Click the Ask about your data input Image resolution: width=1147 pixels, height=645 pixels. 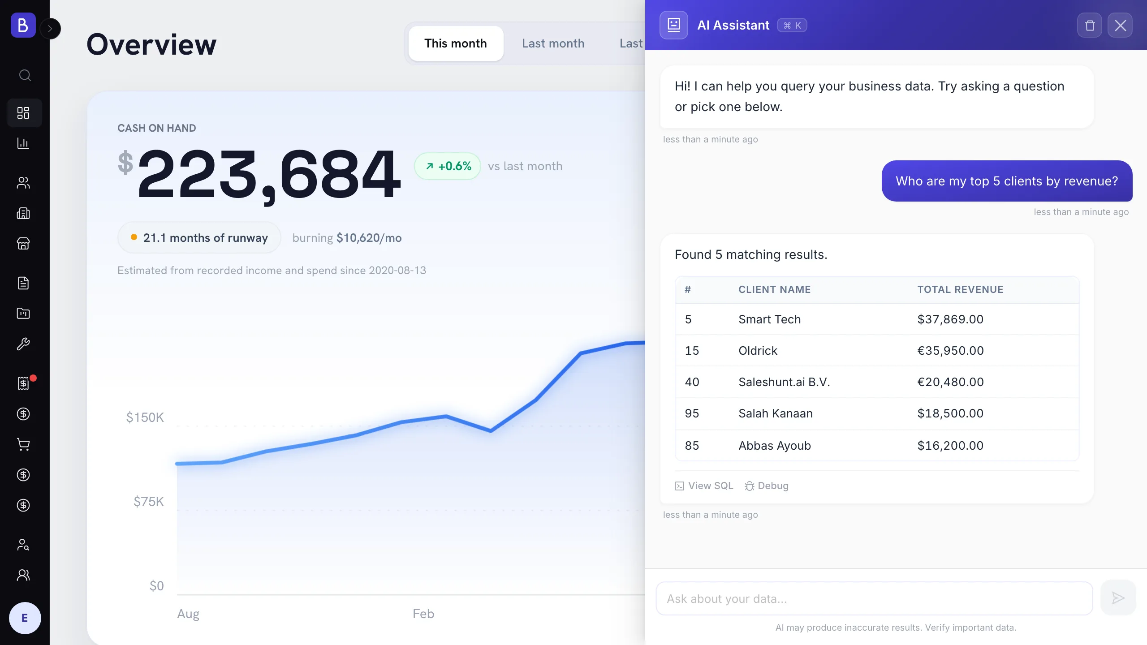click(874, 598)
